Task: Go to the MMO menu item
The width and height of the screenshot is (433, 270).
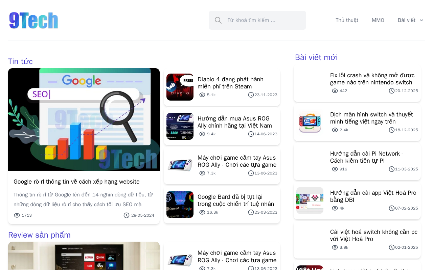Action: [378, 20]
